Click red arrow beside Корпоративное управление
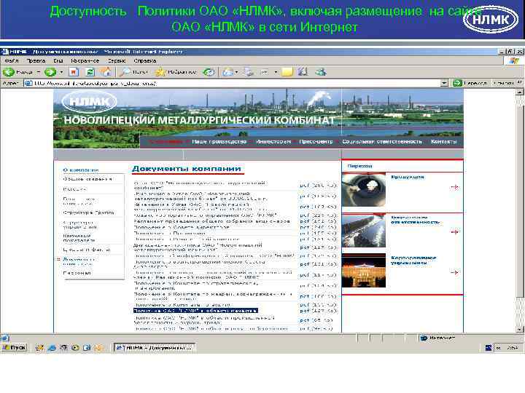The image size is (525, 393). pos(454,273)
